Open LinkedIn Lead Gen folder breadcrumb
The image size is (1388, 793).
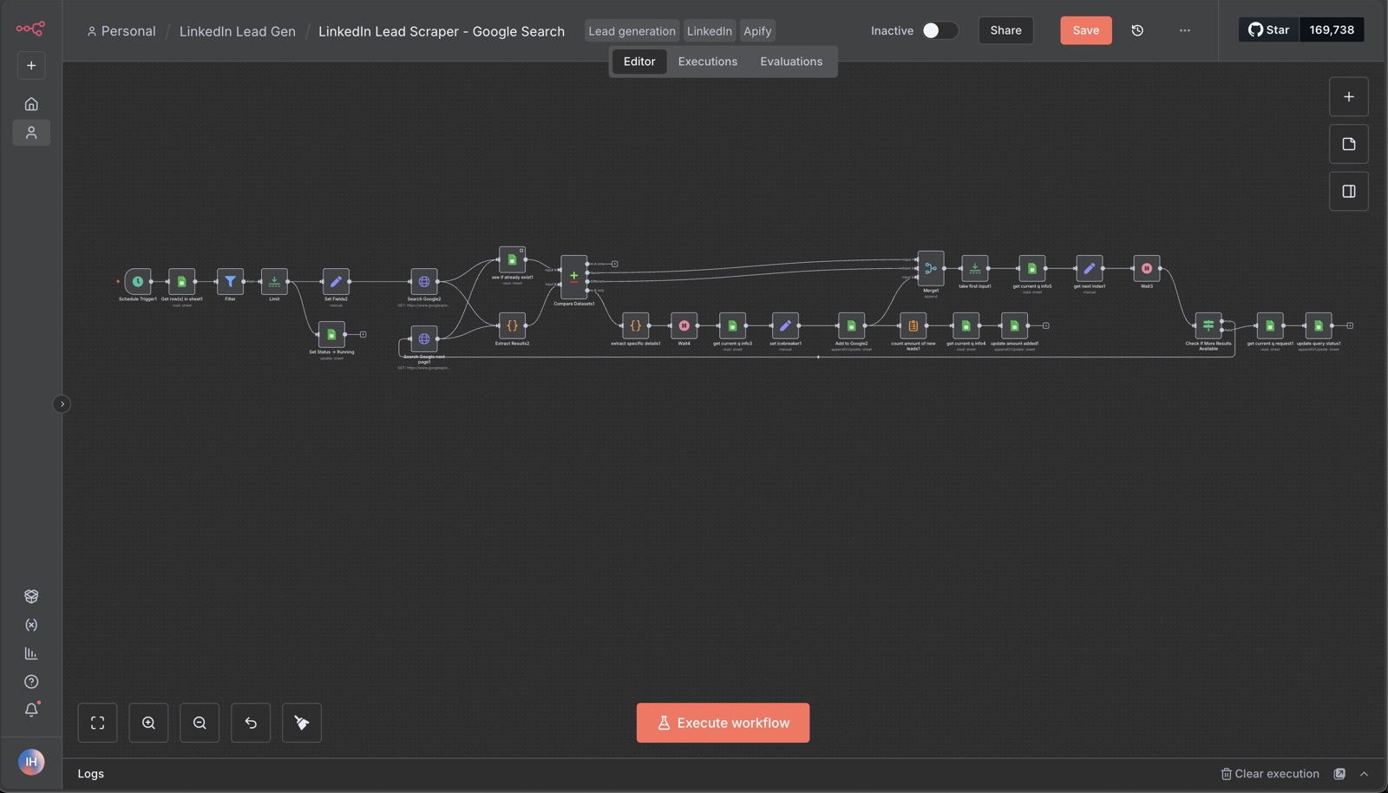coord(237,31)
